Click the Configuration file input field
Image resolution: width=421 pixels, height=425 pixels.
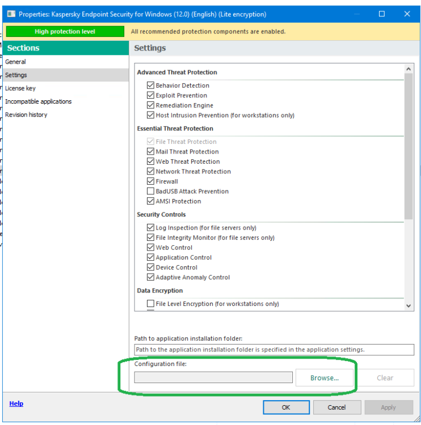tap(213, 377)
